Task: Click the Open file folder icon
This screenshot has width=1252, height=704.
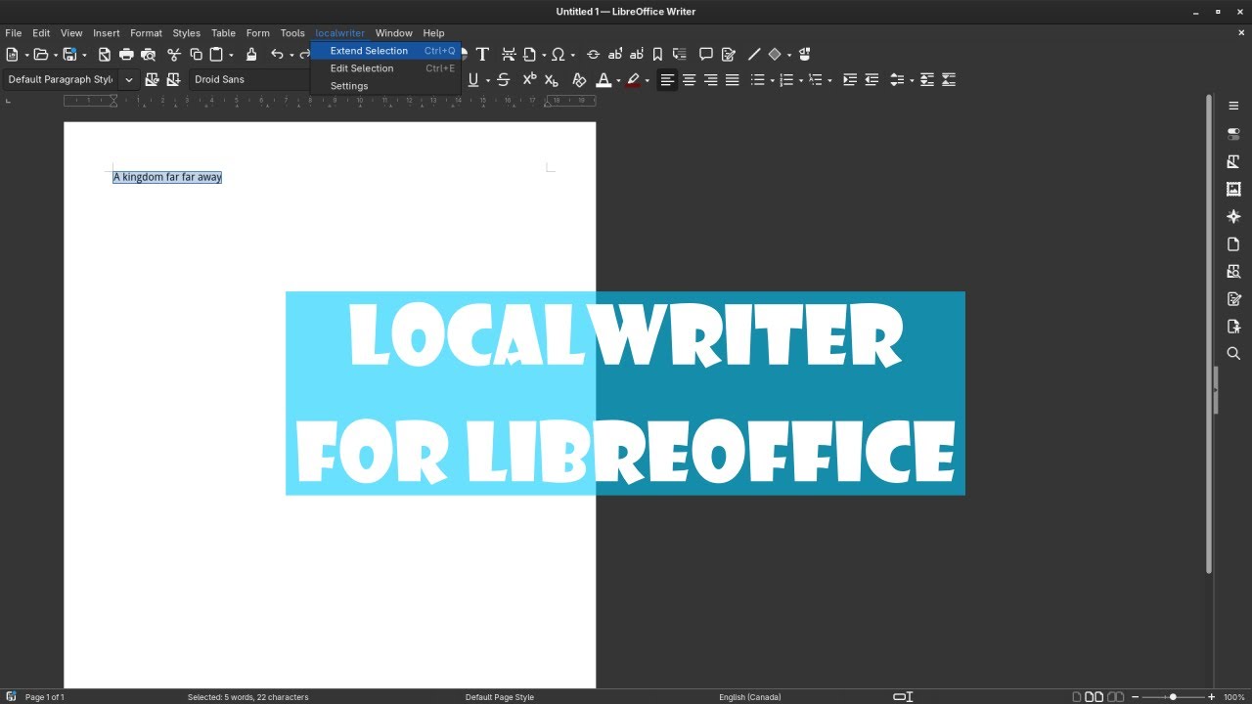Action: pyautogui.click(x=40, y=55)
